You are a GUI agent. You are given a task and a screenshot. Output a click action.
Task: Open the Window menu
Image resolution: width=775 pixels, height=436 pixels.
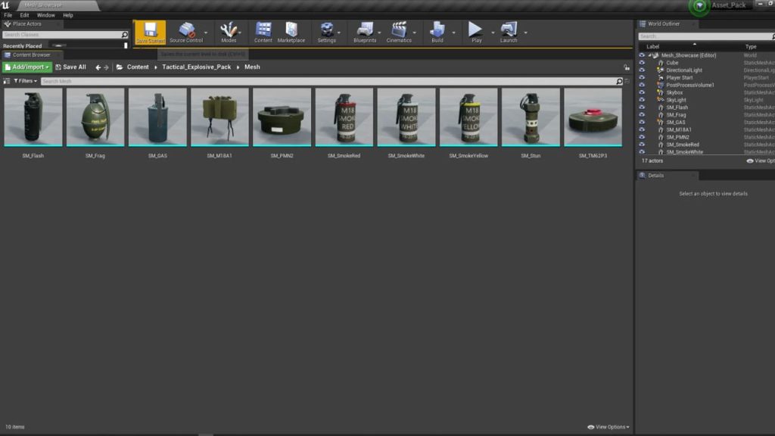pos(45,15)
